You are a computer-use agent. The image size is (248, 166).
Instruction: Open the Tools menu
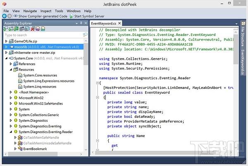59,11
